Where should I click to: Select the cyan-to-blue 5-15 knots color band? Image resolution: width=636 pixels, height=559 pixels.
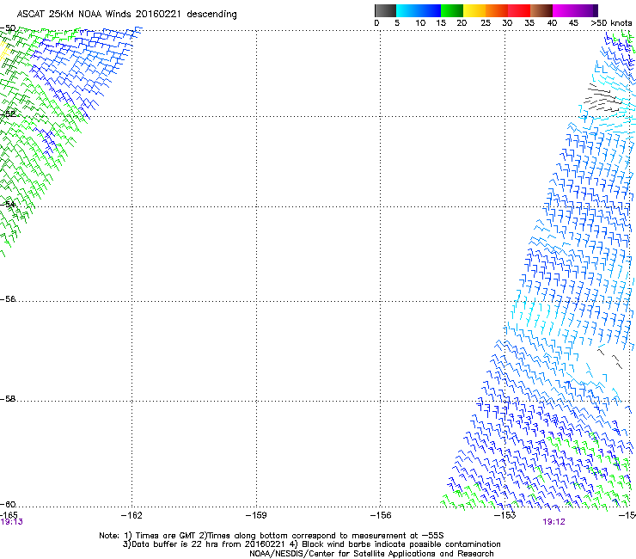tap(419, 10)
